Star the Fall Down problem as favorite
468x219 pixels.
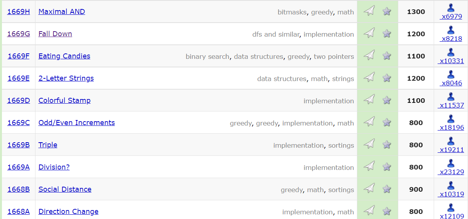click(387, 34)
